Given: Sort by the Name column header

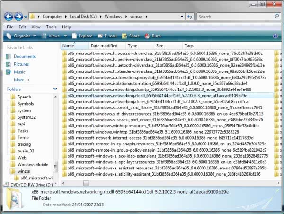Looking at the screenshot, I should [74, 46].
